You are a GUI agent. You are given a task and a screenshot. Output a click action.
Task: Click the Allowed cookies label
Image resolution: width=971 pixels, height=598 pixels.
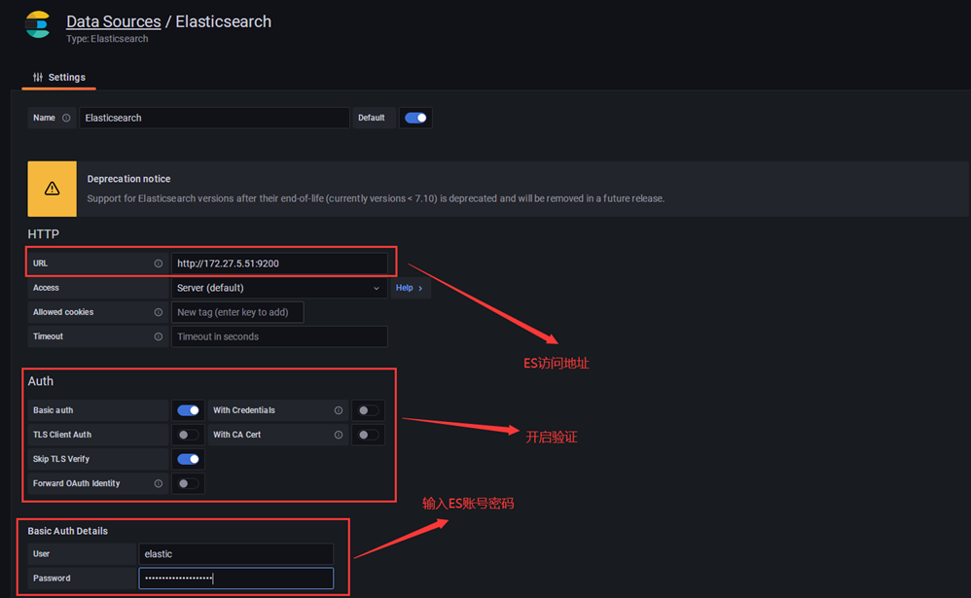pos(63,313)
